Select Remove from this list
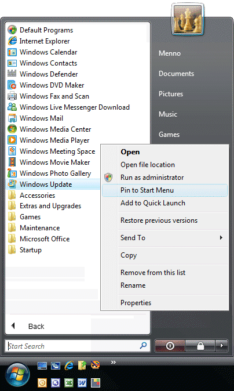 coord(164,272)
